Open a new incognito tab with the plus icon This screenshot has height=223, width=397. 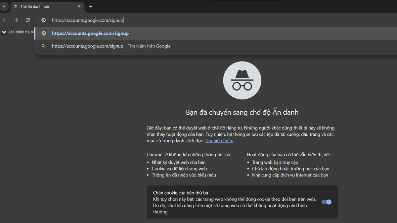click(91, 7)
